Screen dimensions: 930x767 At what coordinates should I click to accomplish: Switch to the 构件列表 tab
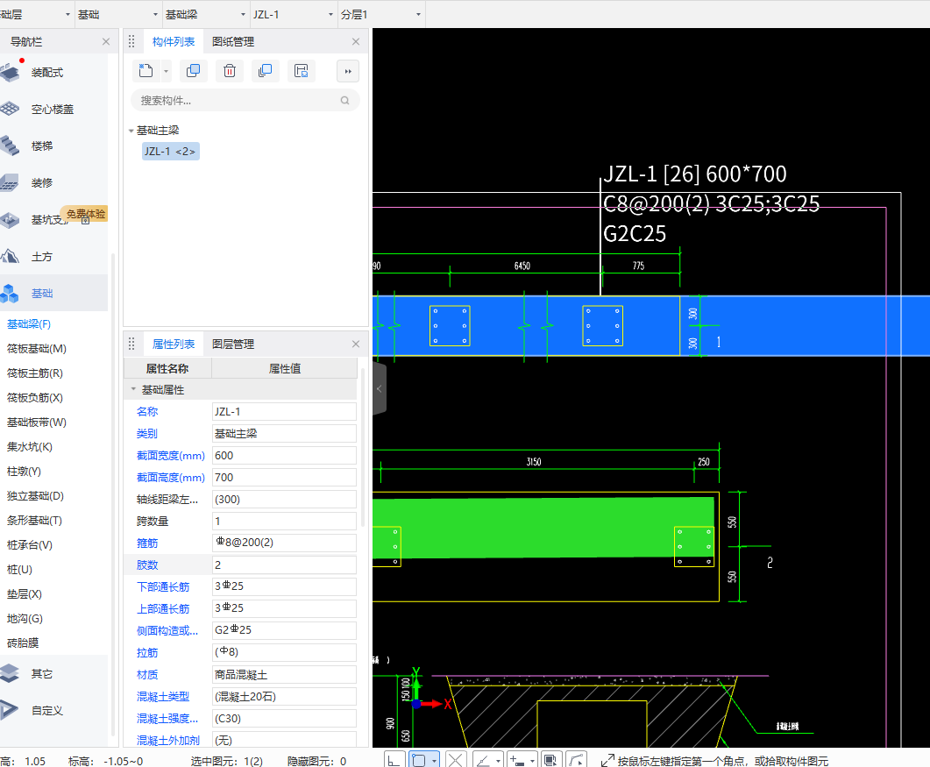[x=174, y=41]
